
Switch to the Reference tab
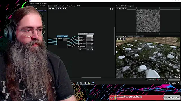pos(130,36)
